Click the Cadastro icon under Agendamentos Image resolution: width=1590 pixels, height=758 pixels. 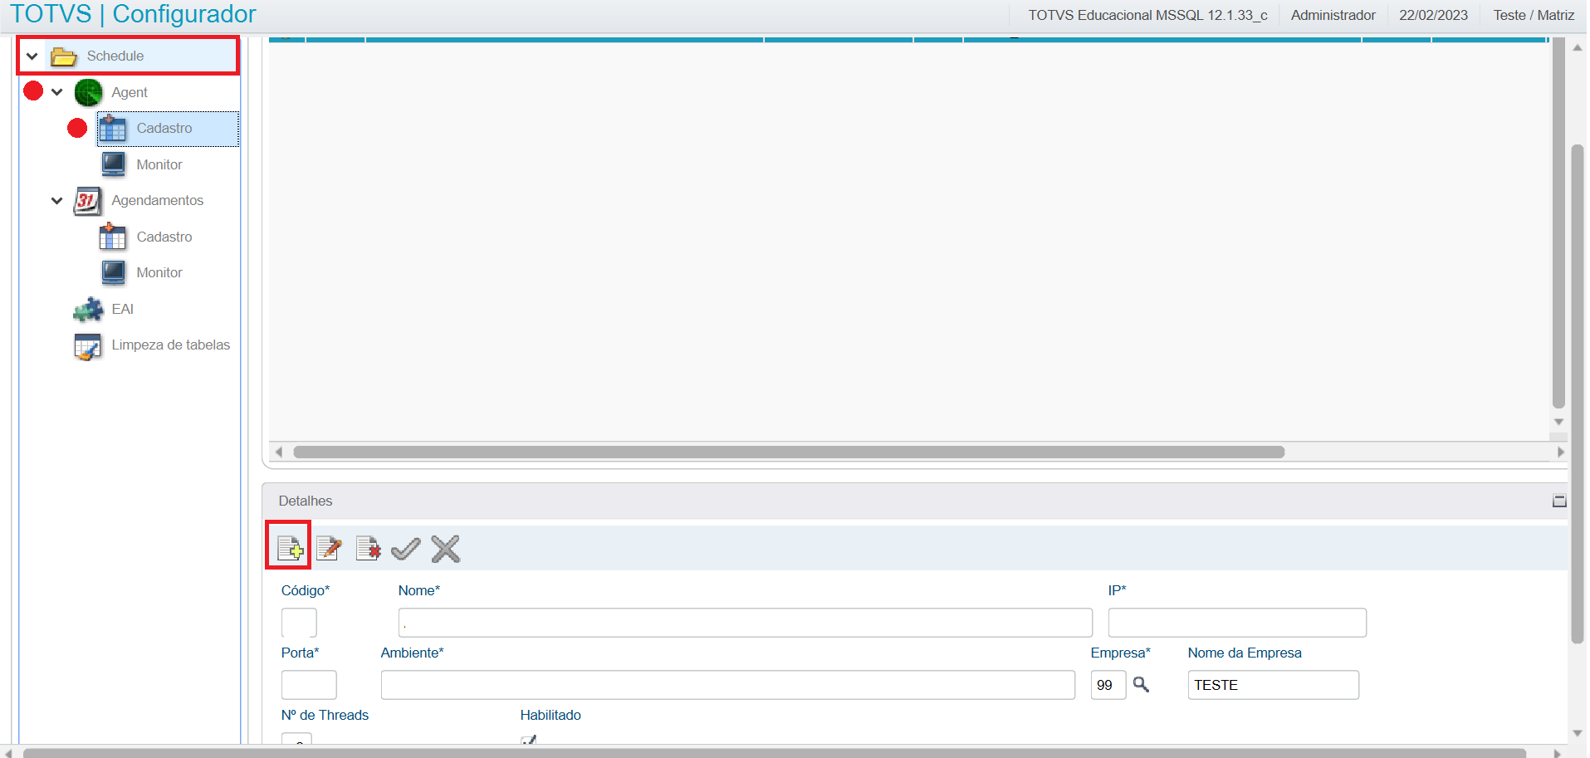113,237
